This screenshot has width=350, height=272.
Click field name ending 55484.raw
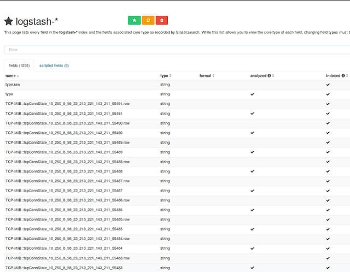[67, 239]
